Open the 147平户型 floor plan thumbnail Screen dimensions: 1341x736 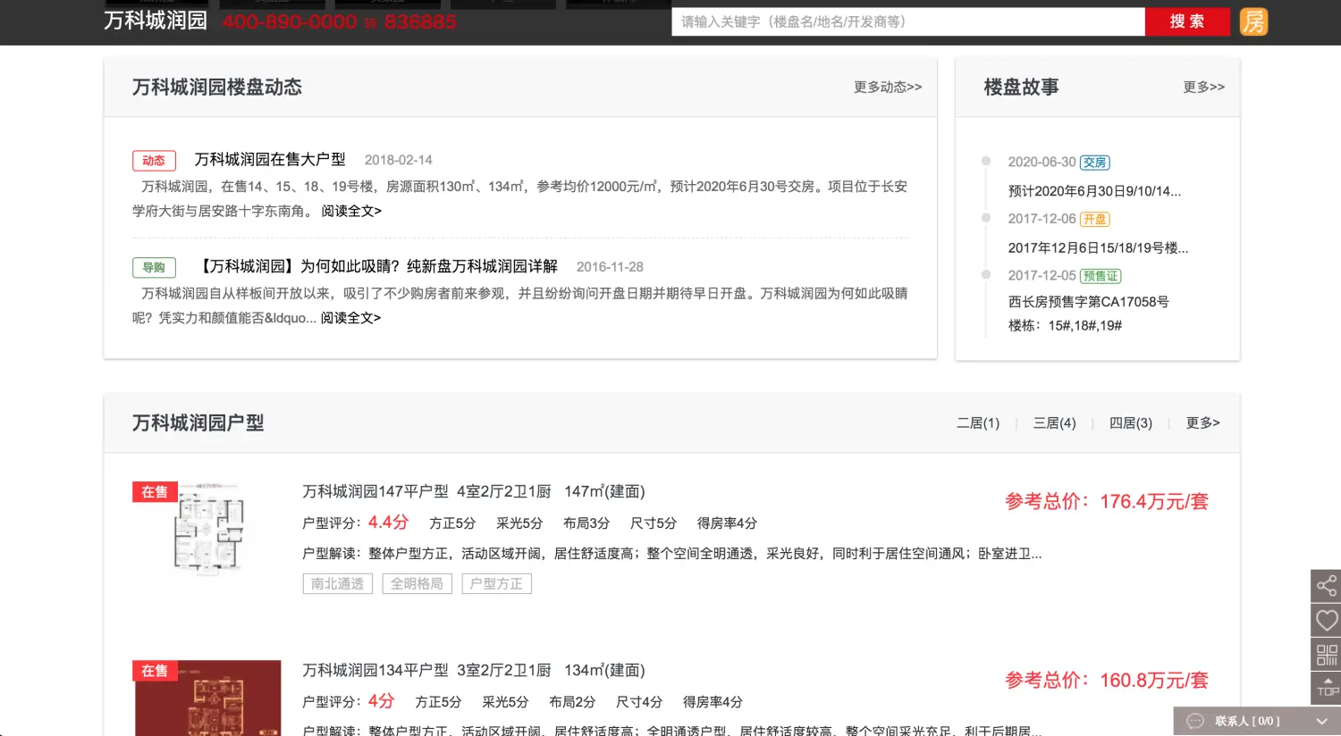[207, 529]
